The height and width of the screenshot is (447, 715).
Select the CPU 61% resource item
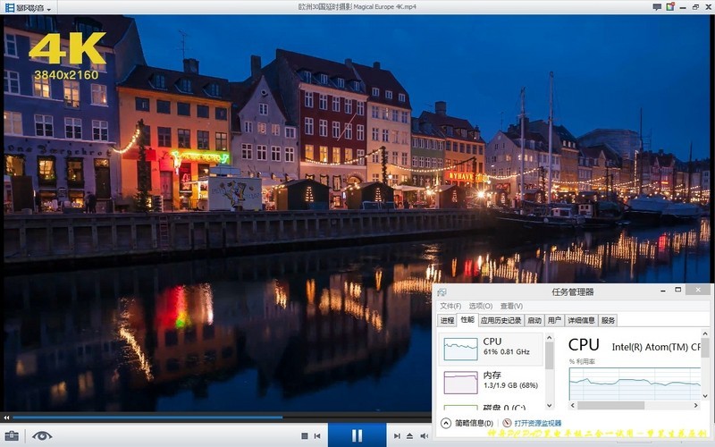[x=491, y=349]
